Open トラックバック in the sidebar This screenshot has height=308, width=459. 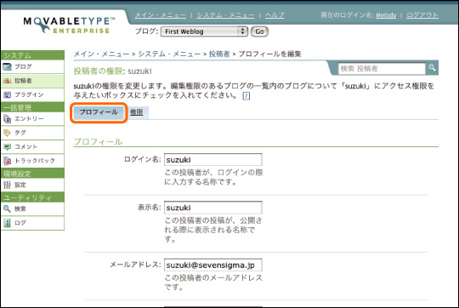(32, 161)
